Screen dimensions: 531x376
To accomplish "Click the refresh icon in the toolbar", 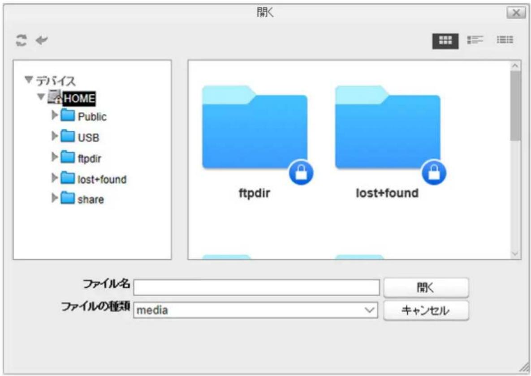I will pyautogui.click(x=22, y=40).
